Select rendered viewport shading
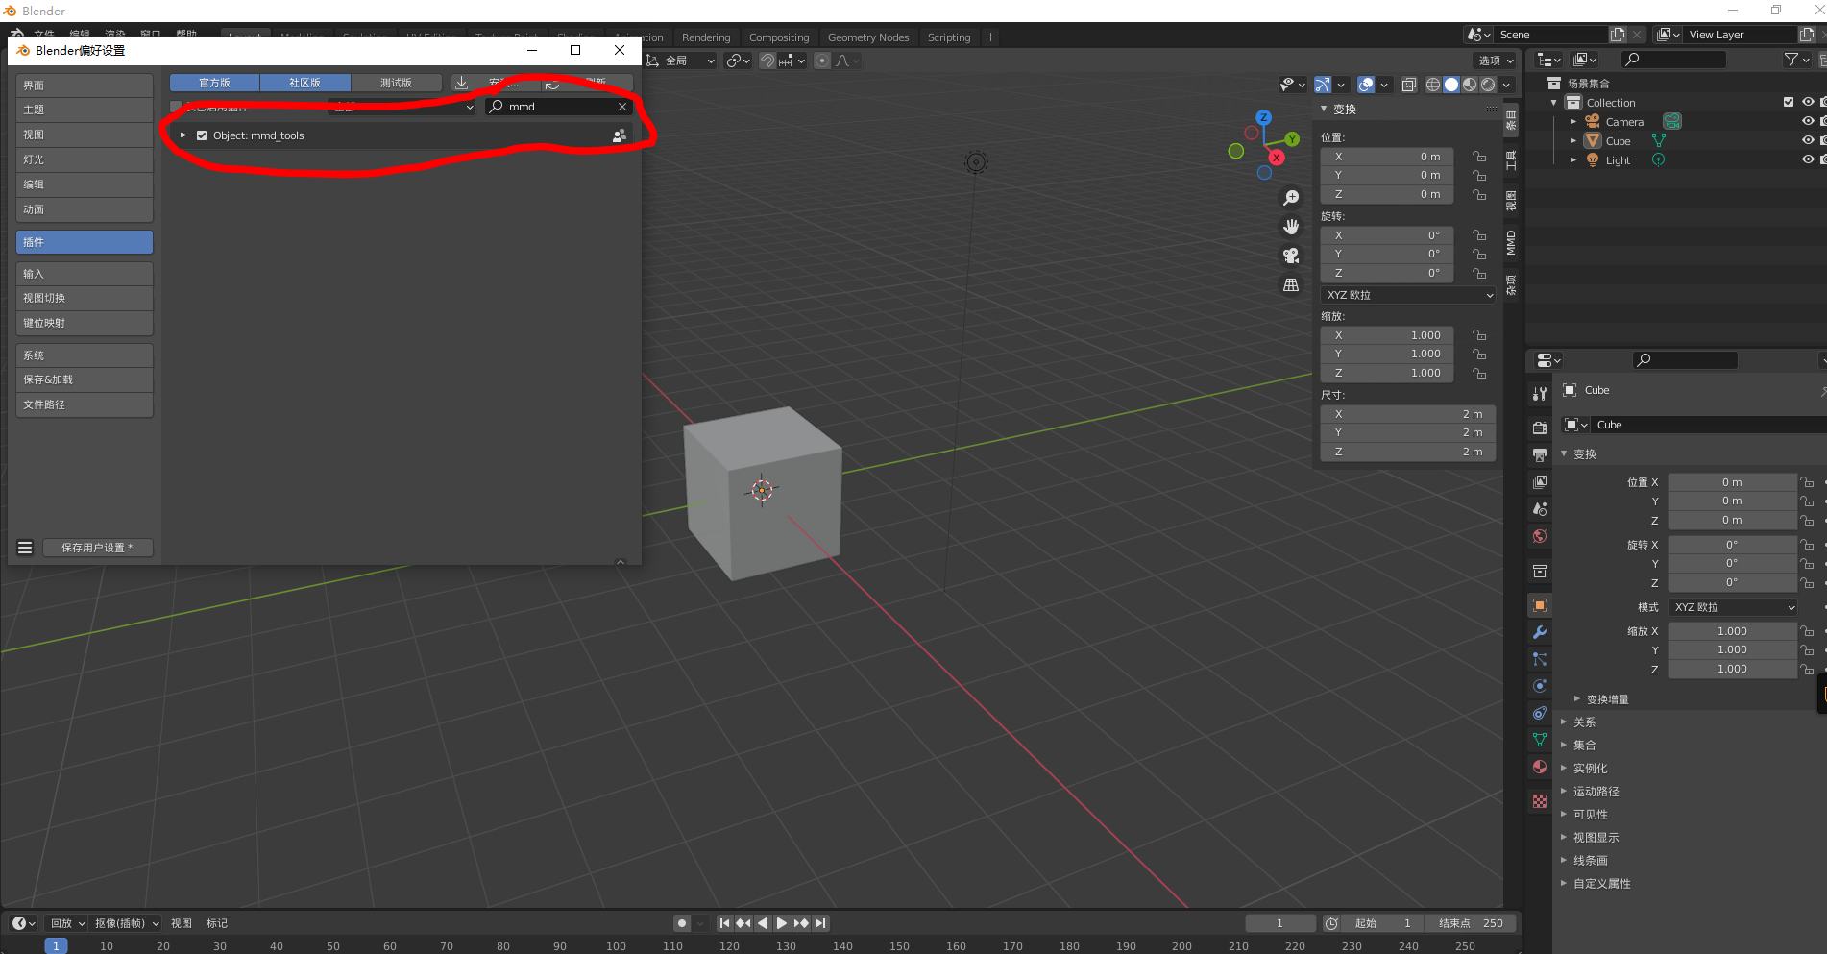The image size is (1827, 954). tap(1488, 85)
